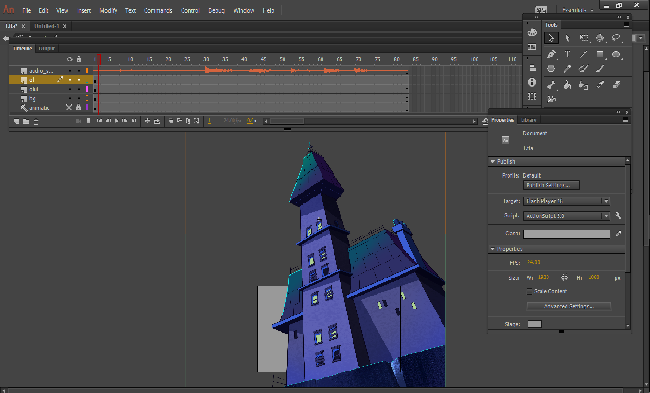Click the Publish Settings button
The image size is (650, 393).
point(552,185)
